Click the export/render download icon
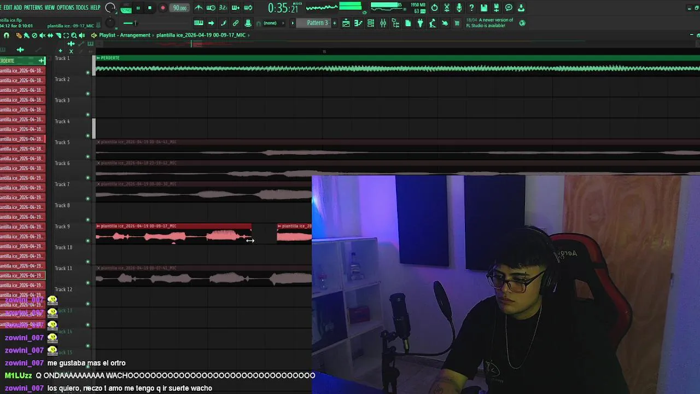Image resolution: width=700 pixels, height=394 pixels. 521,8
